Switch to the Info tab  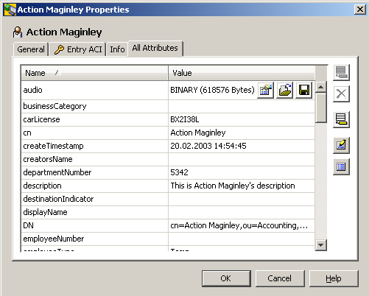pos(117,49)
